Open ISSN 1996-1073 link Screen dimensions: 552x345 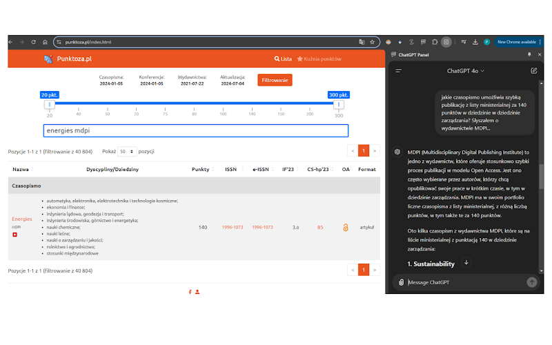(x=233, y=228)
